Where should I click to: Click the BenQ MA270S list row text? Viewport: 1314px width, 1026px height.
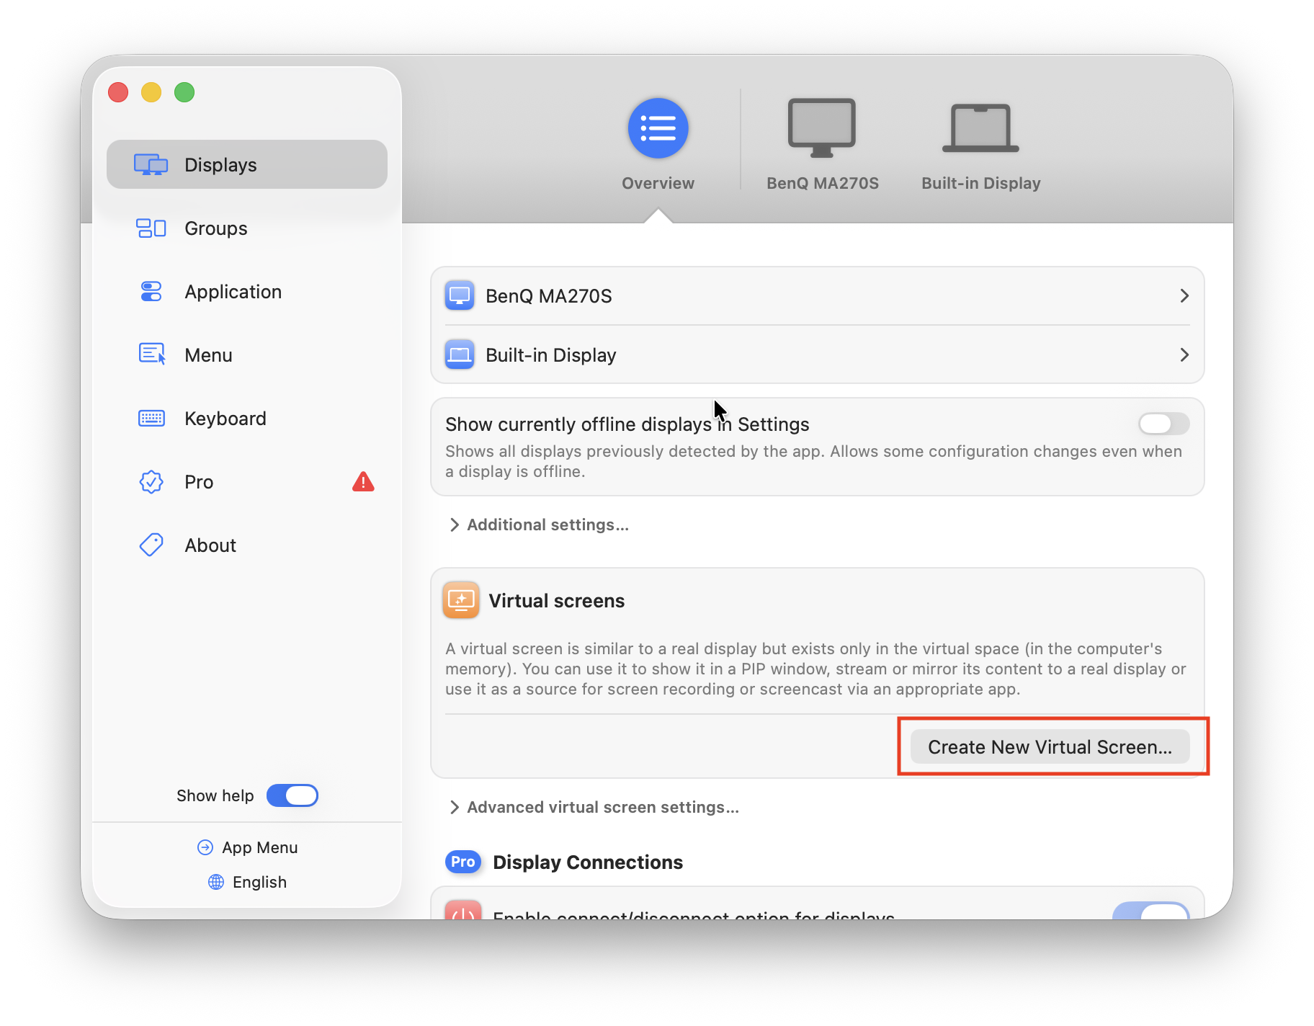coord(548,296)
